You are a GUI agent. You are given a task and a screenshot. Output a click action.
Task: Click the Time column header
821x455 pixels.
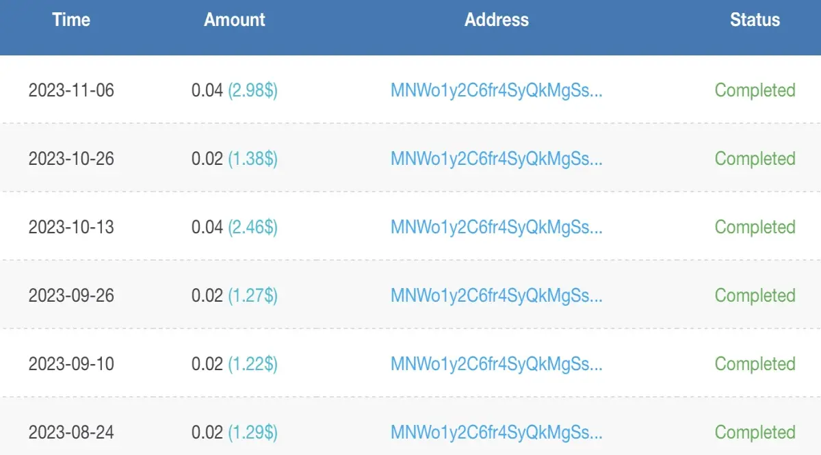(x=71, y=20)
